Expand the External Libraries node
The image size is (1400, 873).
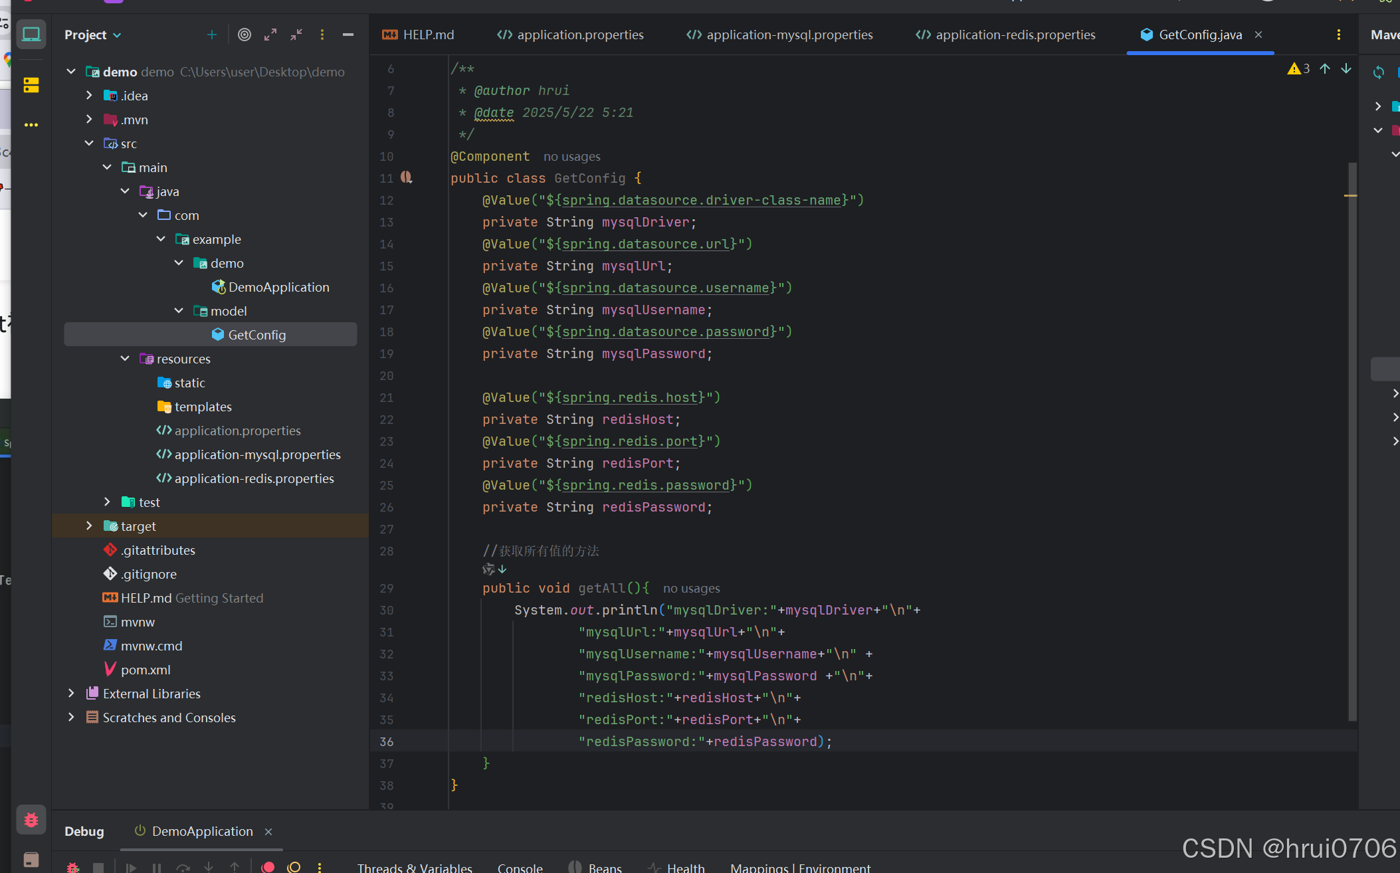(x=71, y=694)
